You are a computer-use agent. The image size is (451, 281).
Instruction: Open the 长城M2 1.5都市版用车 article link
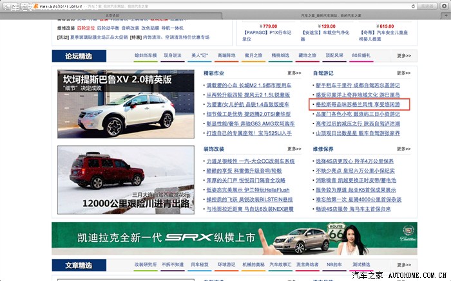click(x=249, y=85)
